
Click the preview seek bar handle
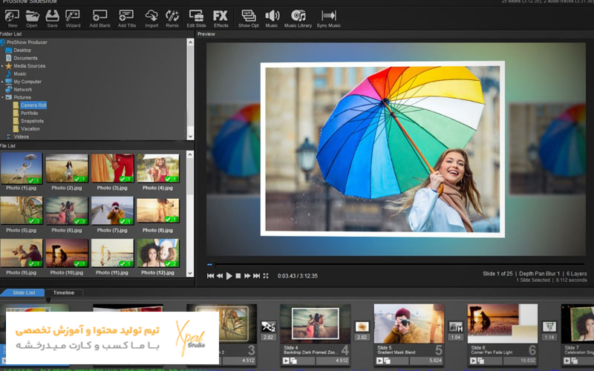click(213, 264)
